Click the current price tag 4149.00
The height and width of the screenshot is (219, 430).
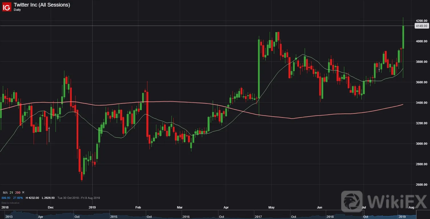pos(421,26)
